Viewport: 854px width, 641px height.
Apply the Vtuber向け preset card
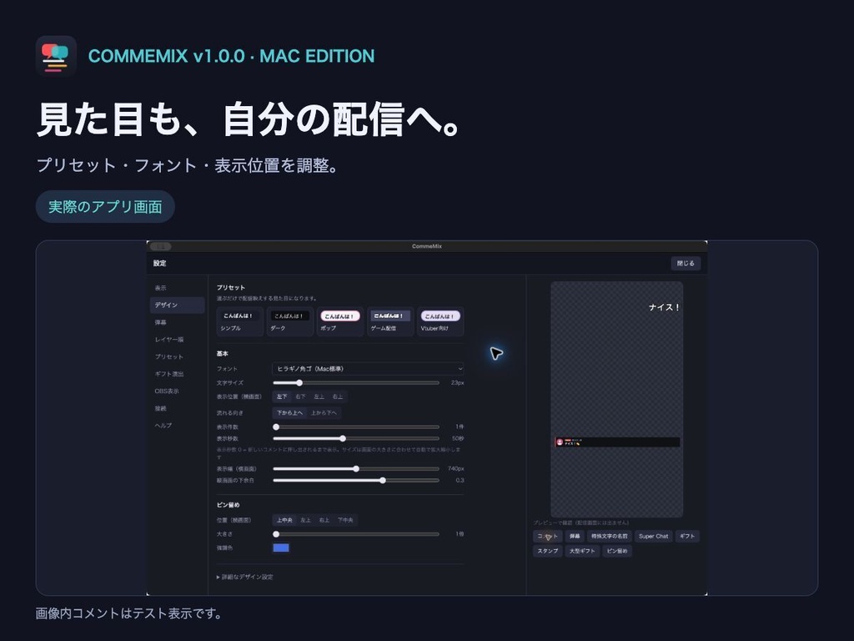pos(440,321)
